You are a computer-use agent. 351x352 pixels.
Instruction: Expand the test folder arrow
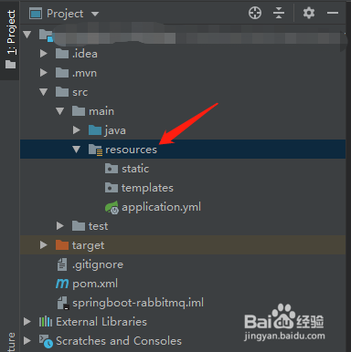[60, 226]
